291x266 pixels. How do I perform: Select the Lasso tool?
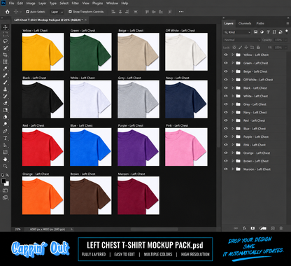[x=5, y=41]
